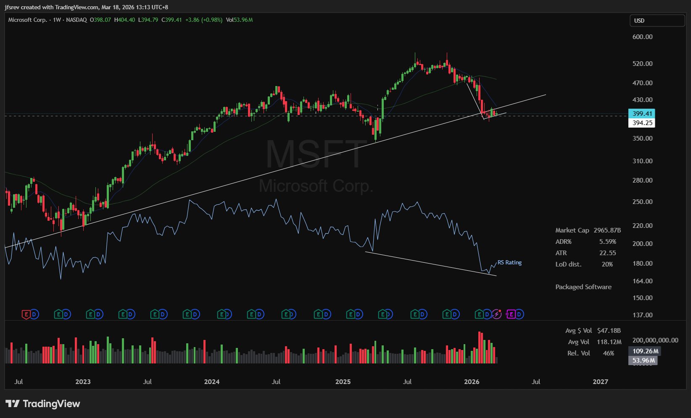Open the November 2022 dividend D marker

tap(66, 314)
